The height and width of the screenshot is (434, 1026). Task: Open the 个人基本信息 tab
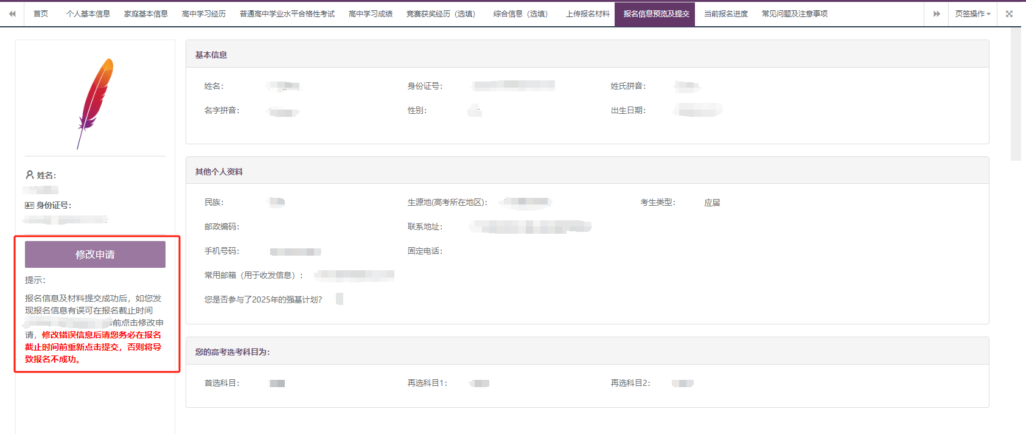(88, 14)
